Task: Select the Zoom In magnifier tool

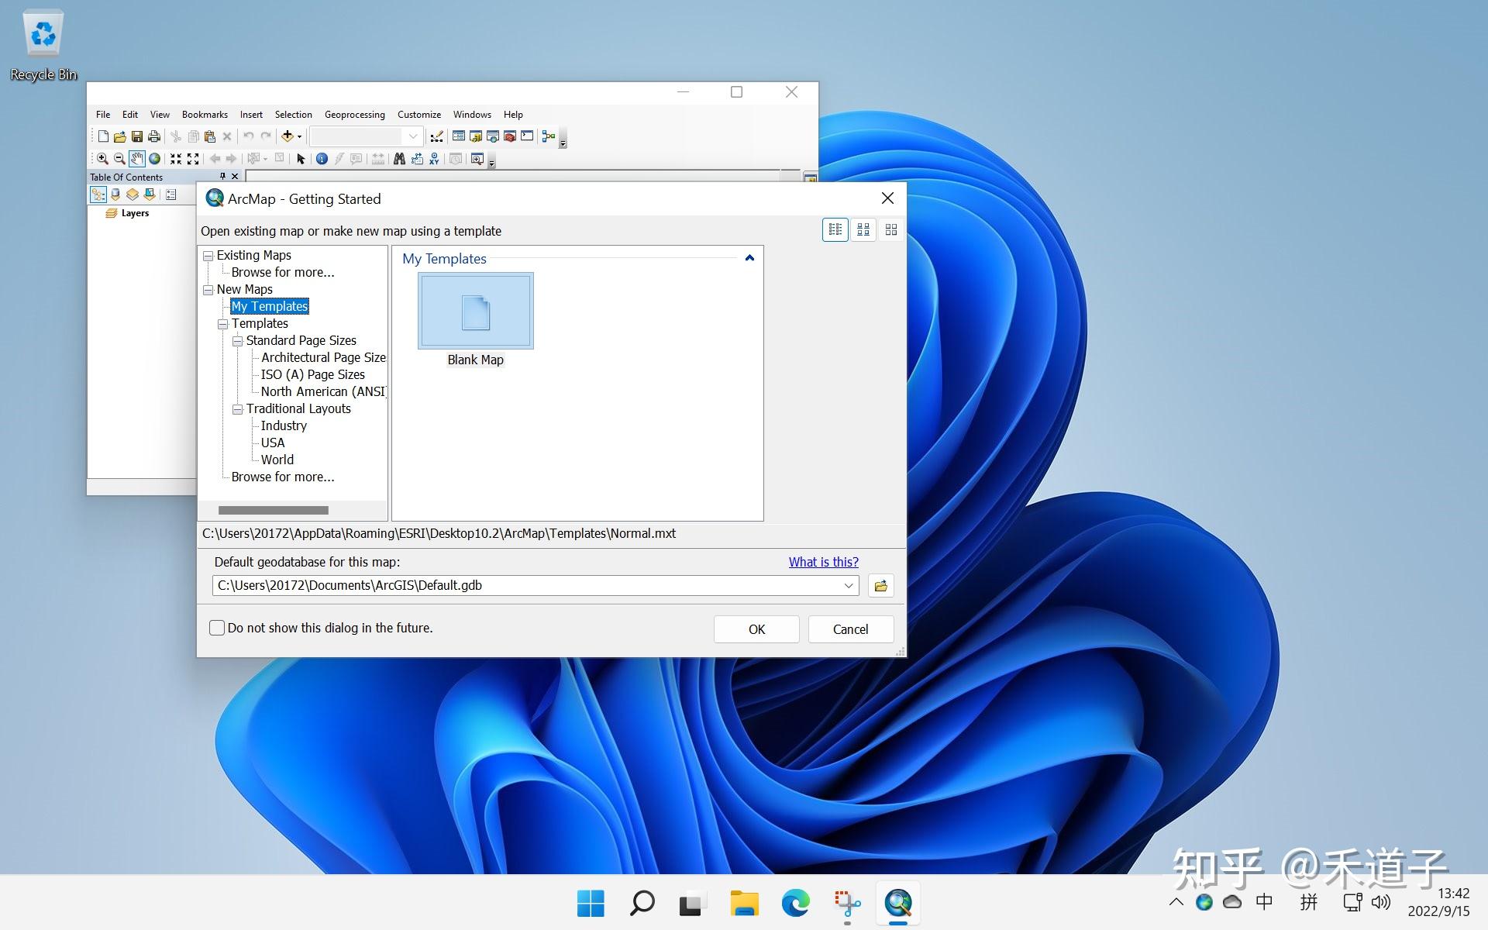Action: coord(102,159)
